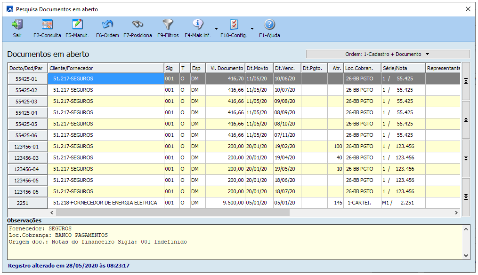Jump to the first record button
478x275 pixels.
tap(466, 81)
